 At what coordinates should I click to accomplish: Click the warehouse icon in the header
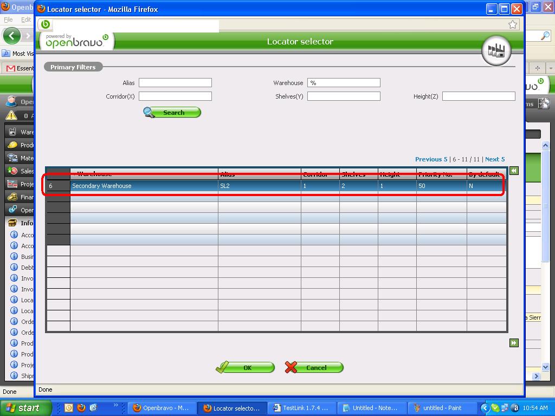point(496,51)
